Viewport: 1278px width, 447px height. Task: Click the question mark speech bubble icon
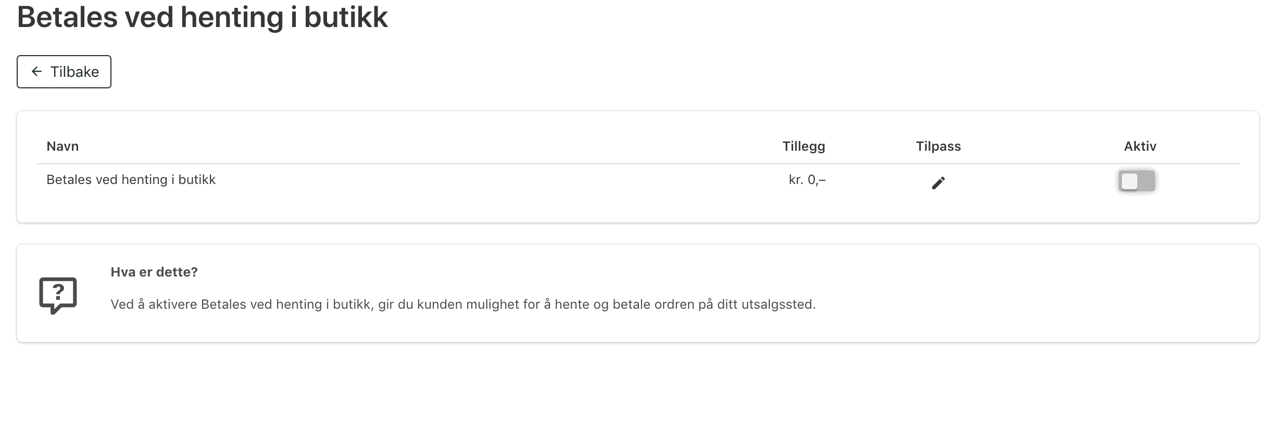58,295
